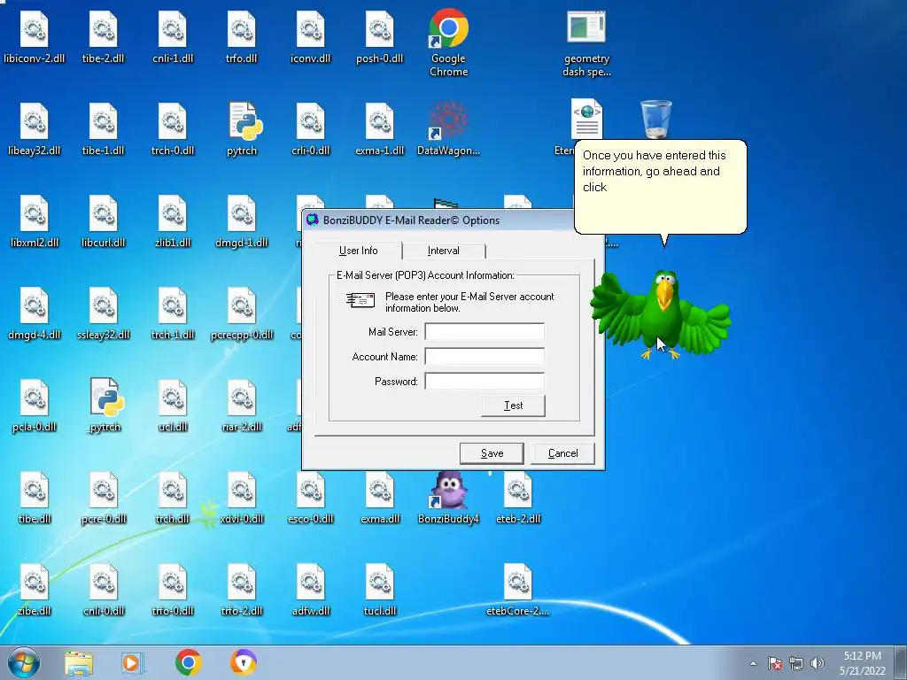907x680 pixels.
Task: Select the xdvl-0.dll file icon
Action: pos(242,498)
